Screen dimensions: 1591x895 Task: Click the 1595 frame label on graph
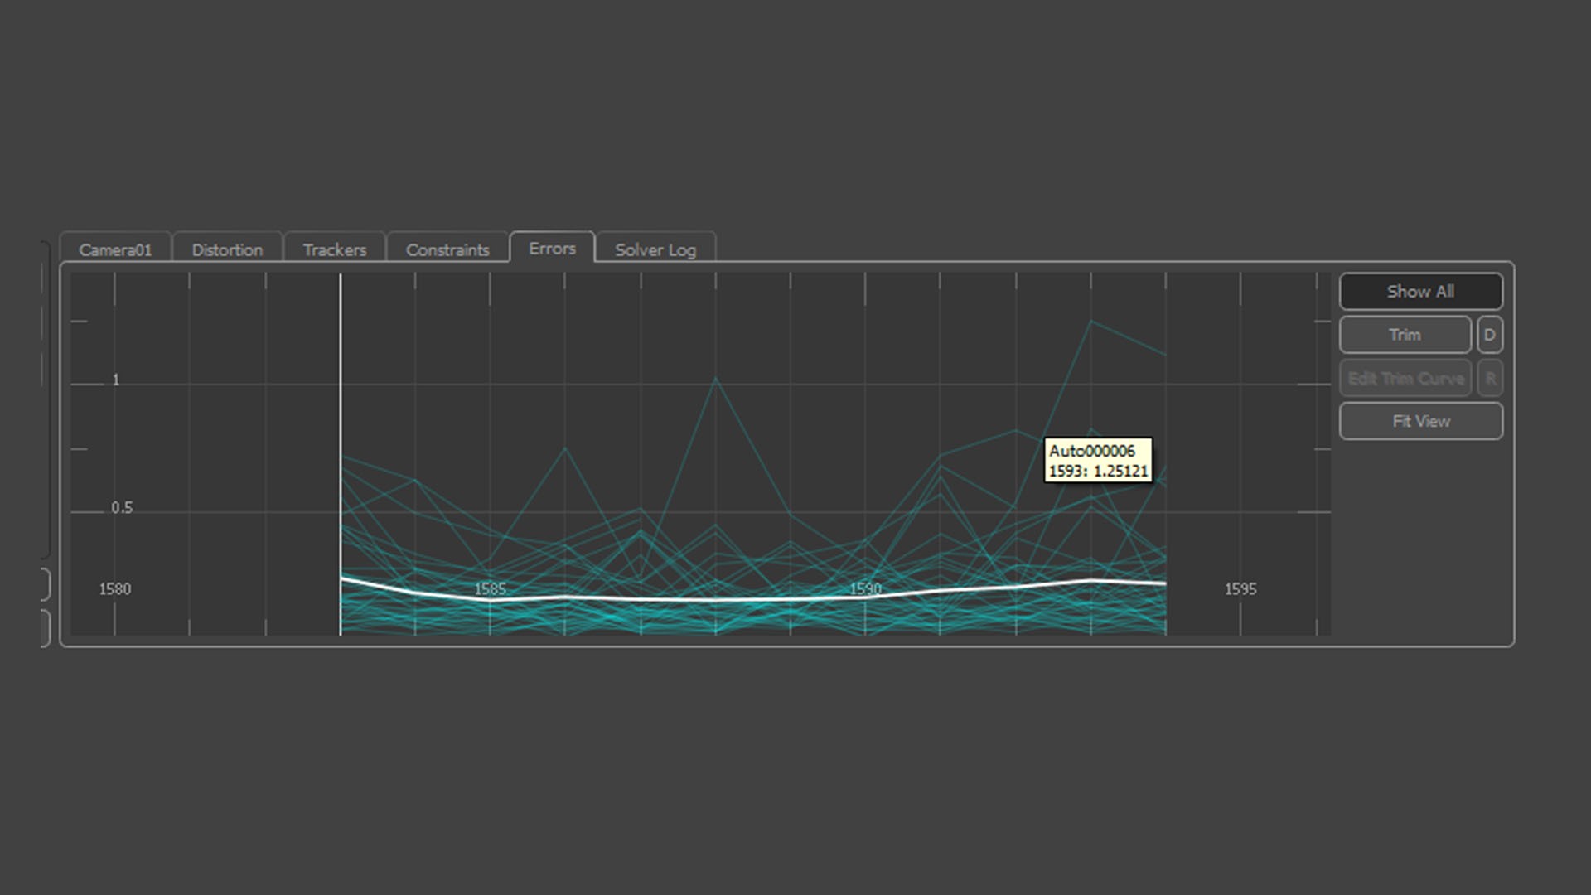(x=1240, y=589)
